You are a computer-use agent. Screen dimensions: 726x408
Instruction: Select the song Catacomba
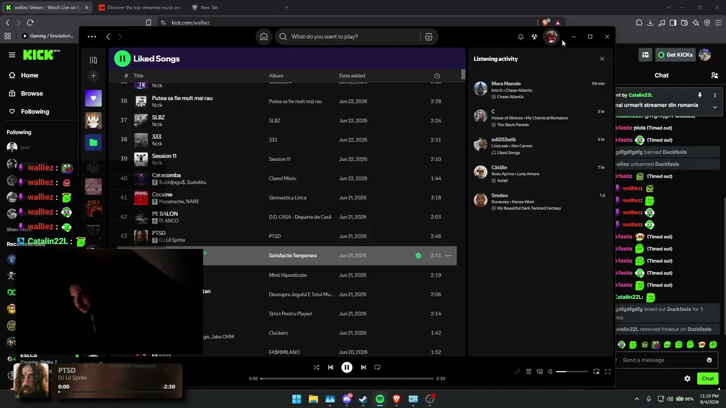pyautogui.click(x=166, y=175)
